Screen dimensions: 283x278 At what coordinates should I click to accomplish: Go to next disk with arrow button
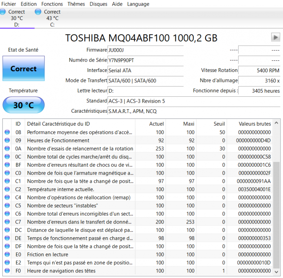coord(276,37)
